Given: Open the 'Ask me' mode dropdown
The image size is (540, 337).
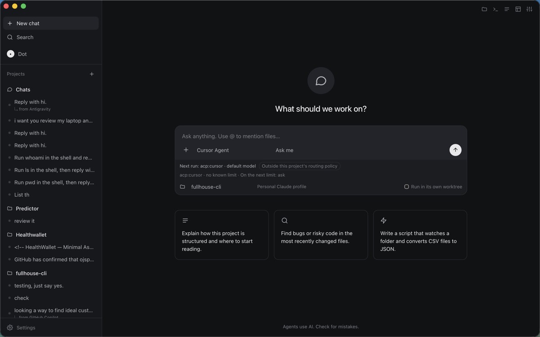Looking at the screenshot, I should click(284, 150).
